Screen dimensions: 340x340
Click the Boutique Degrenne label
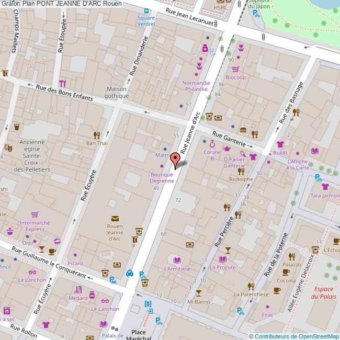tap(162, 177)
